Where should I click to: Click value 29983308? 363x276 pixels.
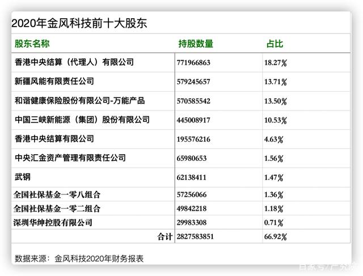click(192, 223)
